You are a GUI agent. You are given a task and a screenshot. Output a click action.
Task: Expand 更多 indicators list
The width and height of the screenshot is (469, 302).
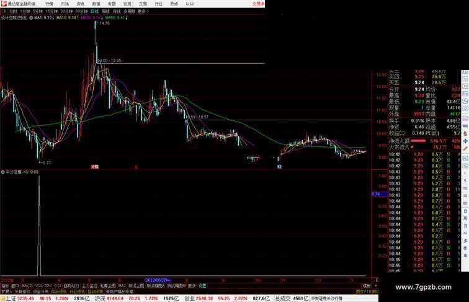coord(192,286)
